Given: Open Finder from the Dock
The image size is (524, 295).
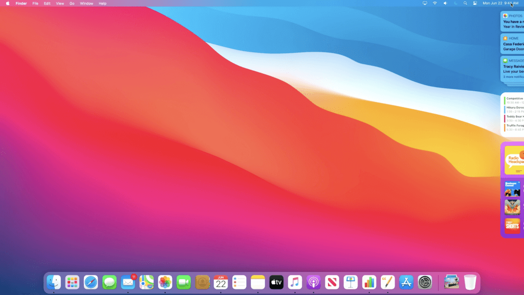Looking at the screenshot, I should 54,282.
